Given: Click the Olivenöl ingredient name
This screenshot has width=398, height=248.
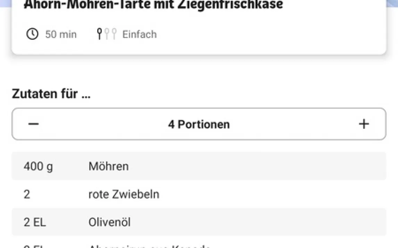Looking at the screenshot, I should [109, 222].
